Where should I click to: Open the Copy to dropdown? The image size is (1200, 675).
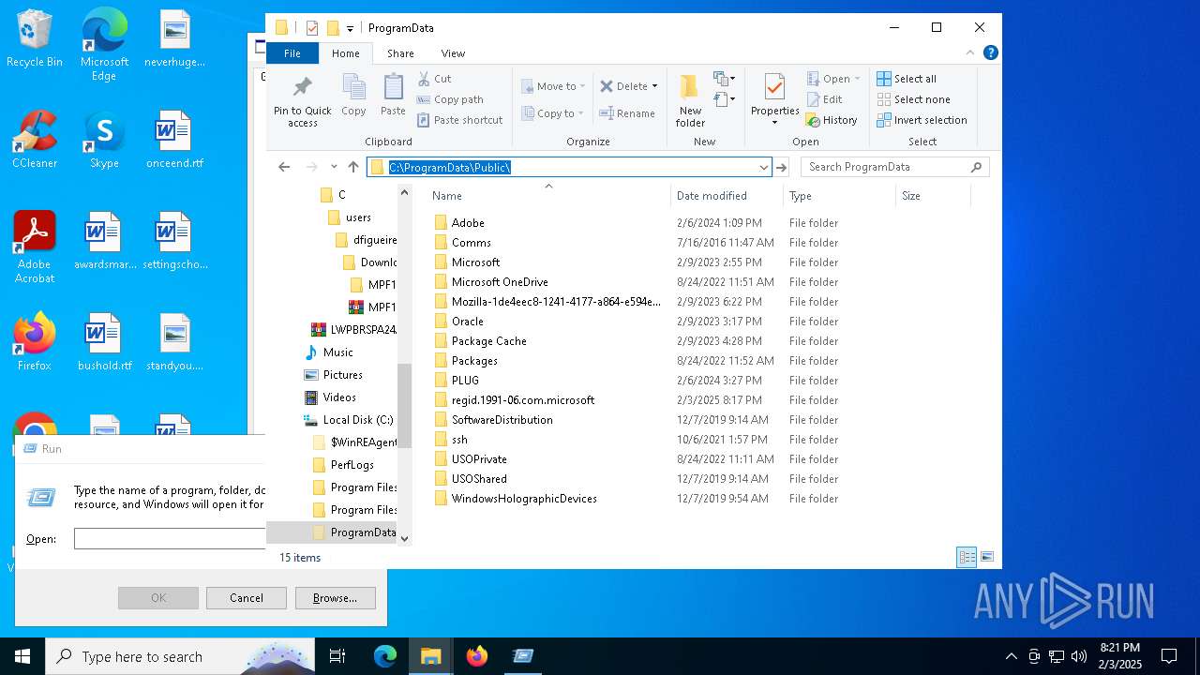click(x=553, y=113)
